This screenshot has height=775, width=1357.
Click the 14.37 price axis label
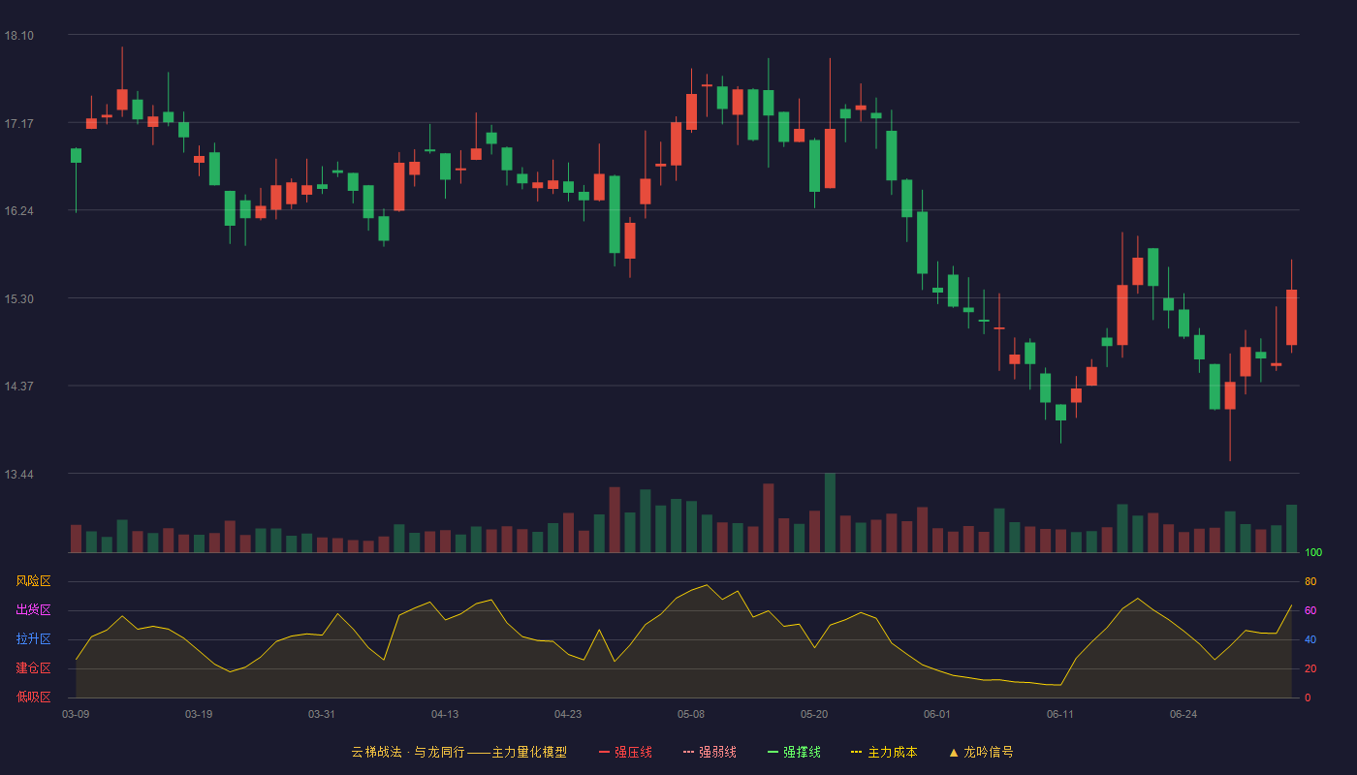tap(18, 387)
